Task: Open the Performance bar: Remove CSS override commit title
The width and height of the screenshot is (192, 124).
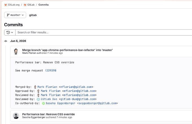Action: [x=49, y=114]
